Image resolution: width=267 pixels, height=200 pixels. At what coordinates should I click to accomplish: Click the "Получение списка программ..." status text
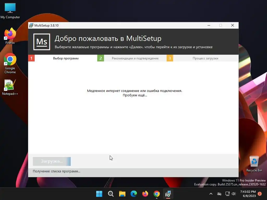coord(57,171)
